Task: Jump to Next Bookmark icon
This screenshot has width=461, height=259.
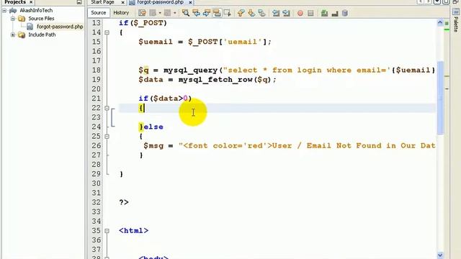Action: click(x=251, y=13)
